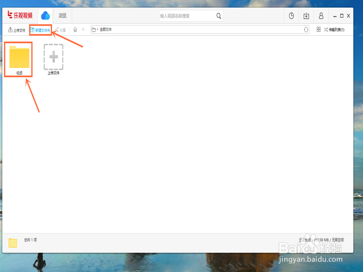Viewport: 363px width, 272px height.
Task: Refresh the file list with the refresh icon
Action: (307, 29)
